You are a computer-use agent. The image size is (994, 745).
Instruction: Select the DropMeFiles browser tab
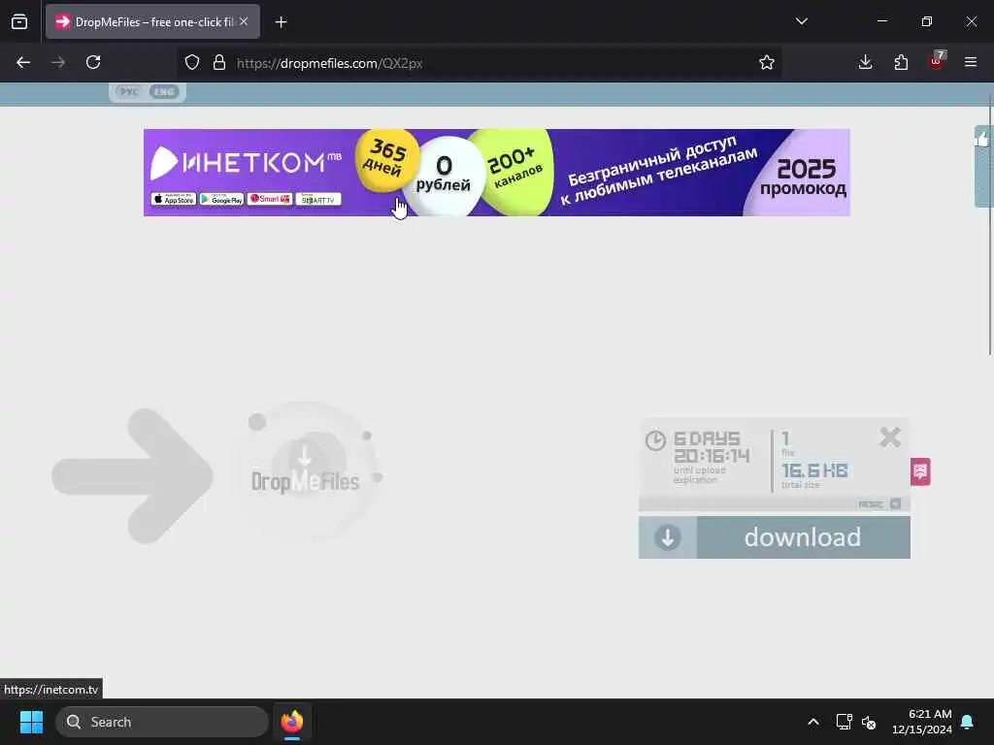point(152,21)
